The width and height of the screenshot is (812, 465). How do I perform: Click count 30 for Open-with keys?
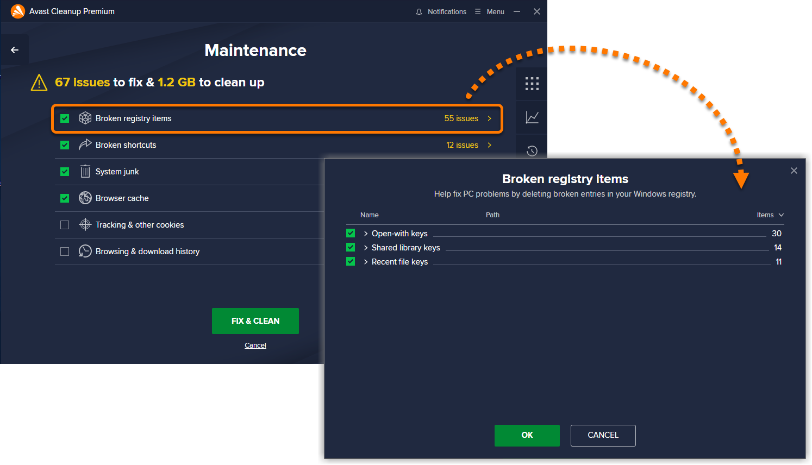point(777,234)
